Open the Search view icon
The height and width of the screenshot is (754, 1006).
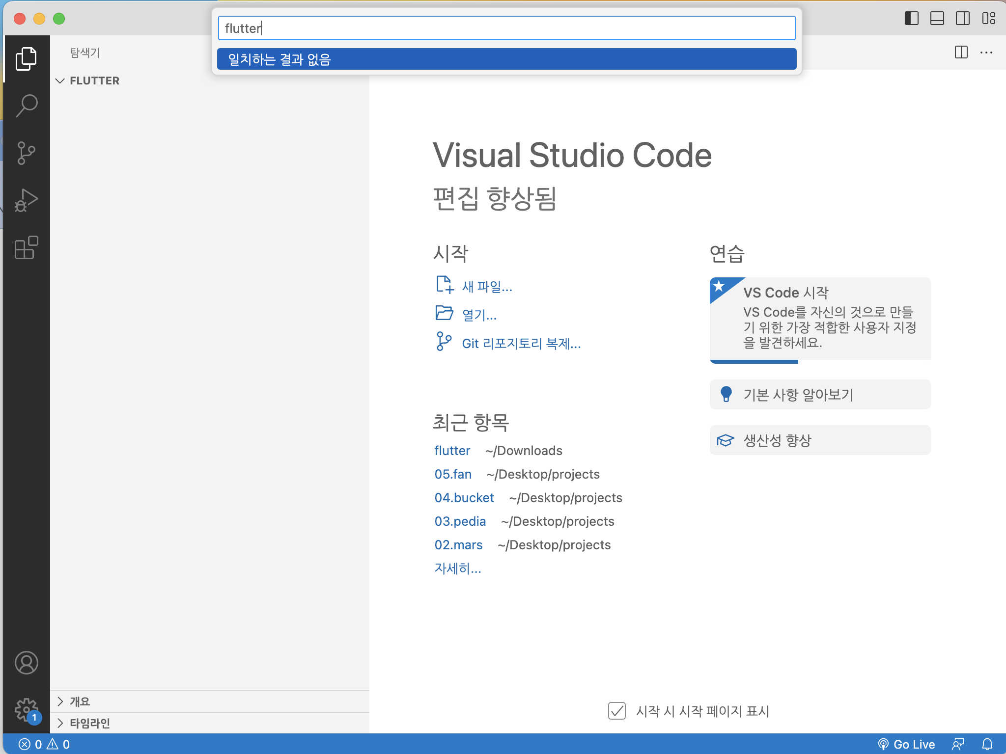[27, 106]
